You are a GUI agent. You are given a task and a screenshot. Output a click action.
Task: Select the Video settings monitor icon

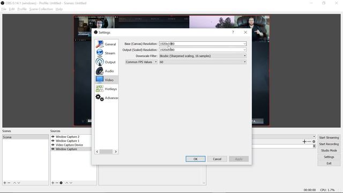100,80
